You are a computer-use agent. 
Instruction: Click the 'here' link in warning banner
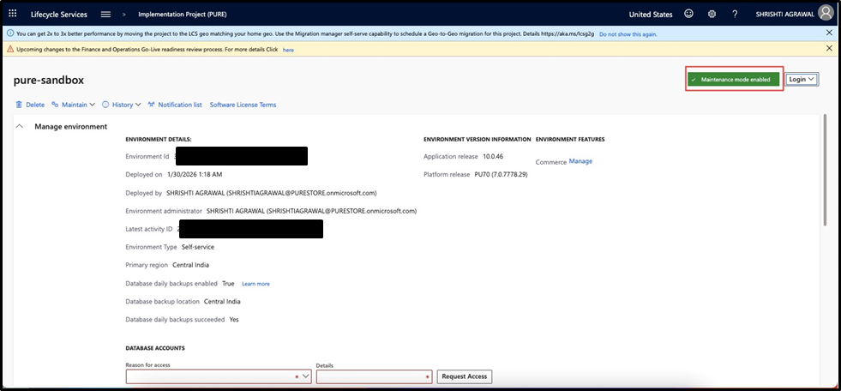tap(288, 50)
